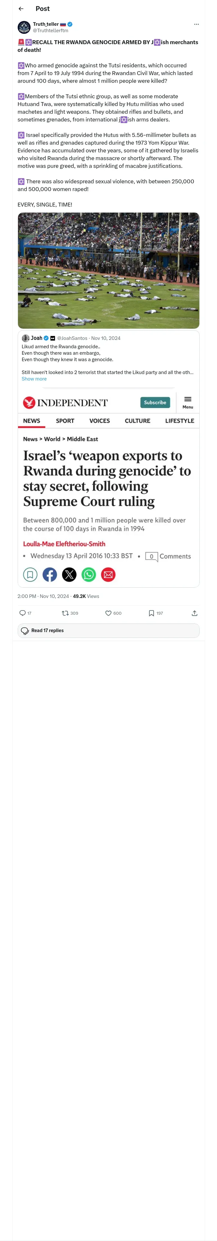Open the reply comment icon
Viewport: 217px width, 1241px height.
[23, 613]
